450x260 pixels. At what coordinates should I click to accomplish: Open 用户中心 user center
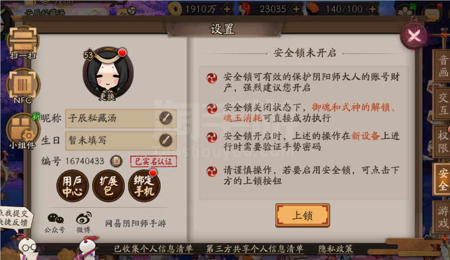(72, 186)
